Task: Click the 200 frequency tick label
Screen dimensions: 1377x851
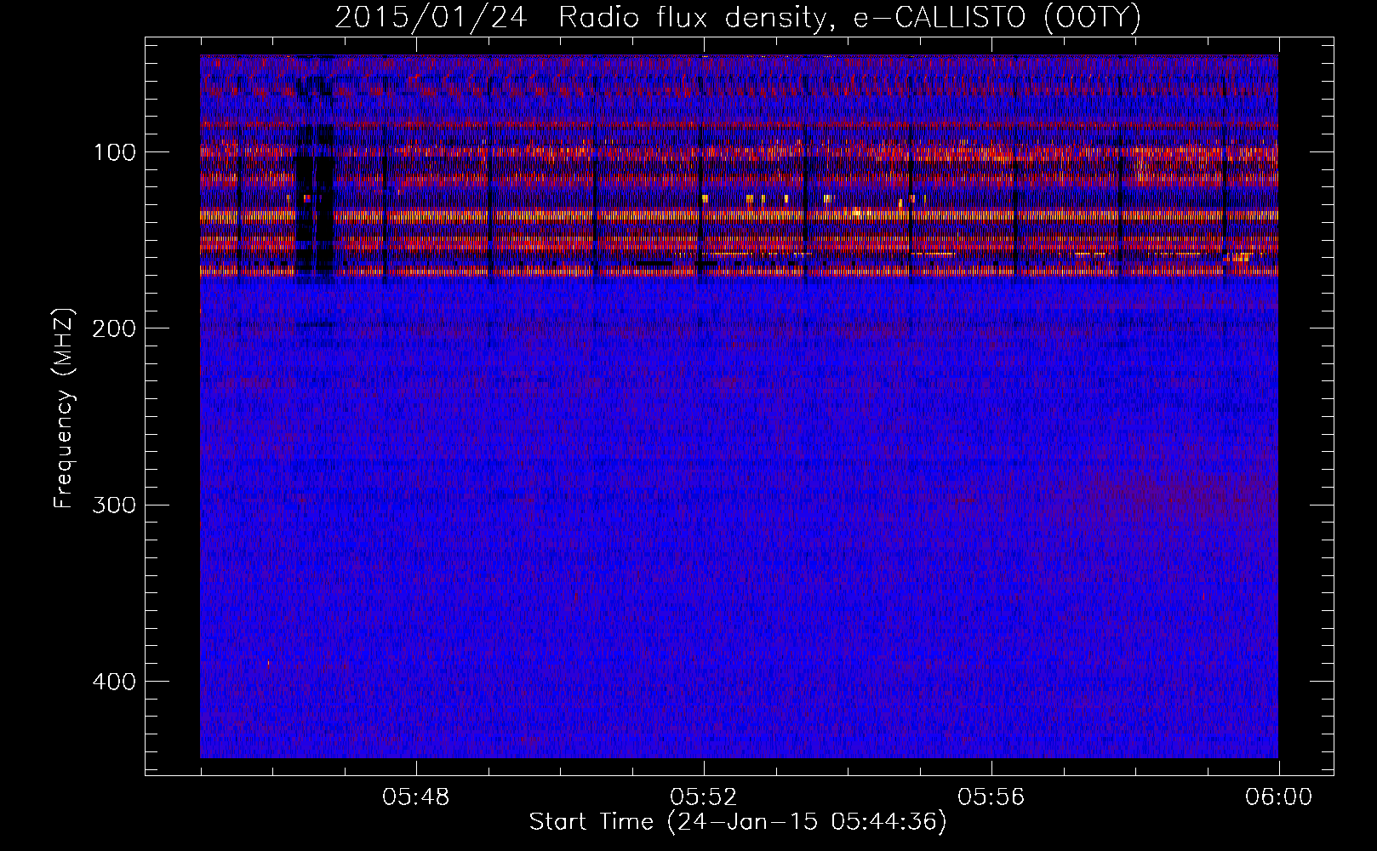Action: (114, 328)
